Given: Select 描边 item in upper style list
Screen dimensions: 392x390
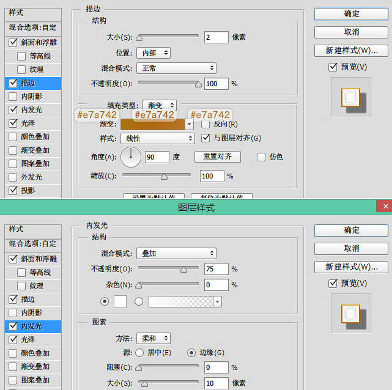Looking at the screenshot, I should click(x=33, y=83).
